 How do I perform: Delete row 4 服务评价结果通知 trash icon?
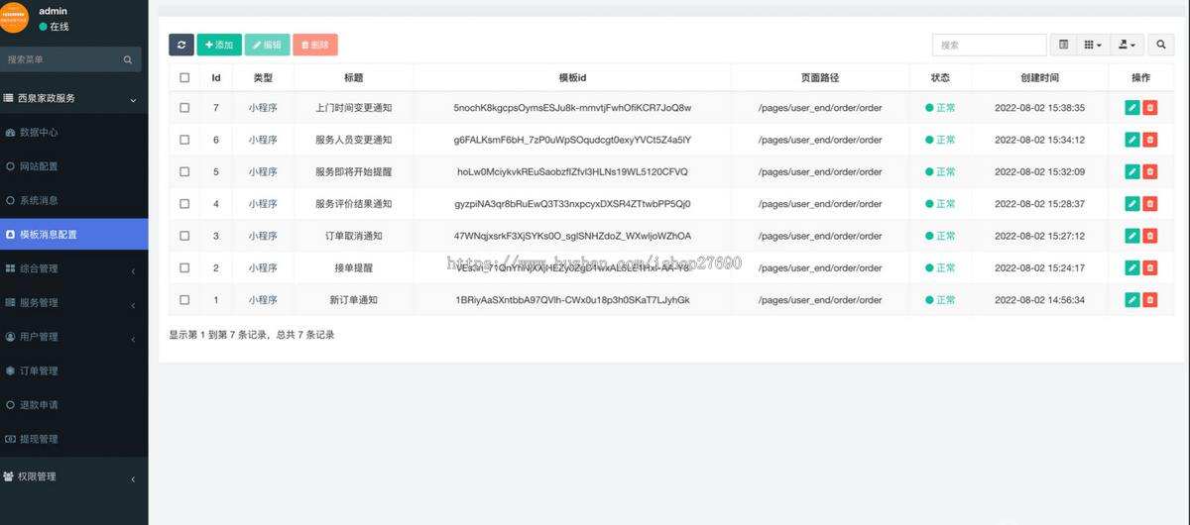pos(1150,204)
